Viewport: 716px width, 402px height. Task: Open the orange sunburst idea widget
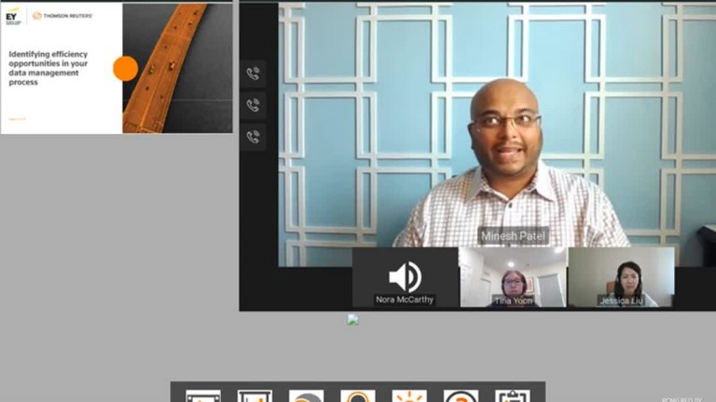pyautogui.click(x=409, y=395)
